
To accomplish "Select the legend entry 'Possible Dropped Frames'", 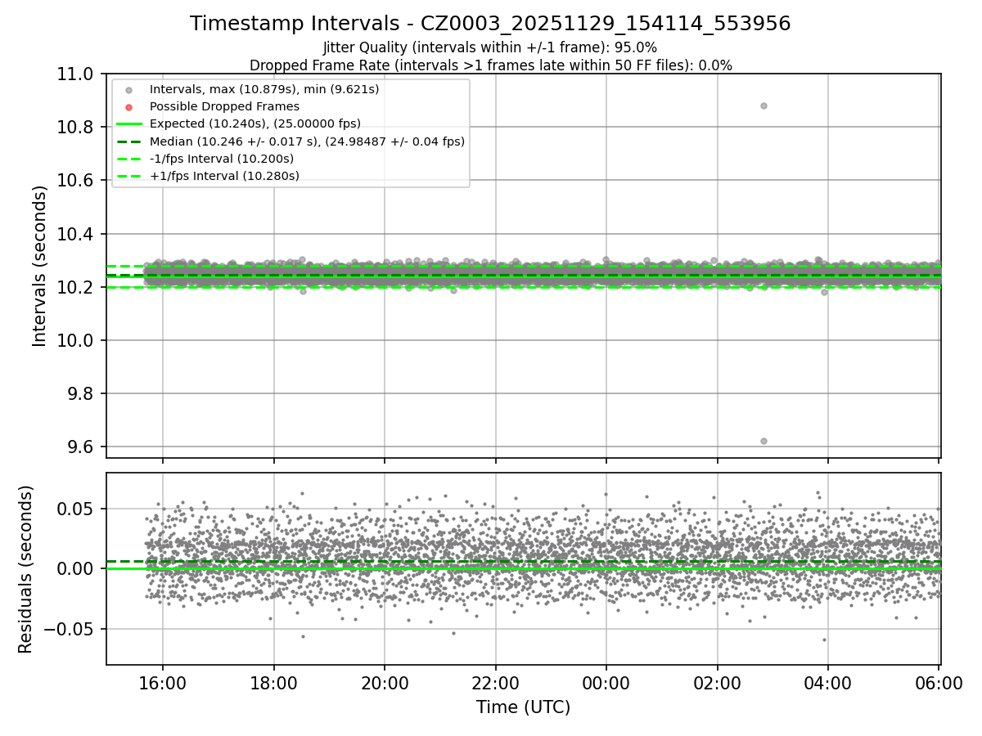I will click(224, 106).
